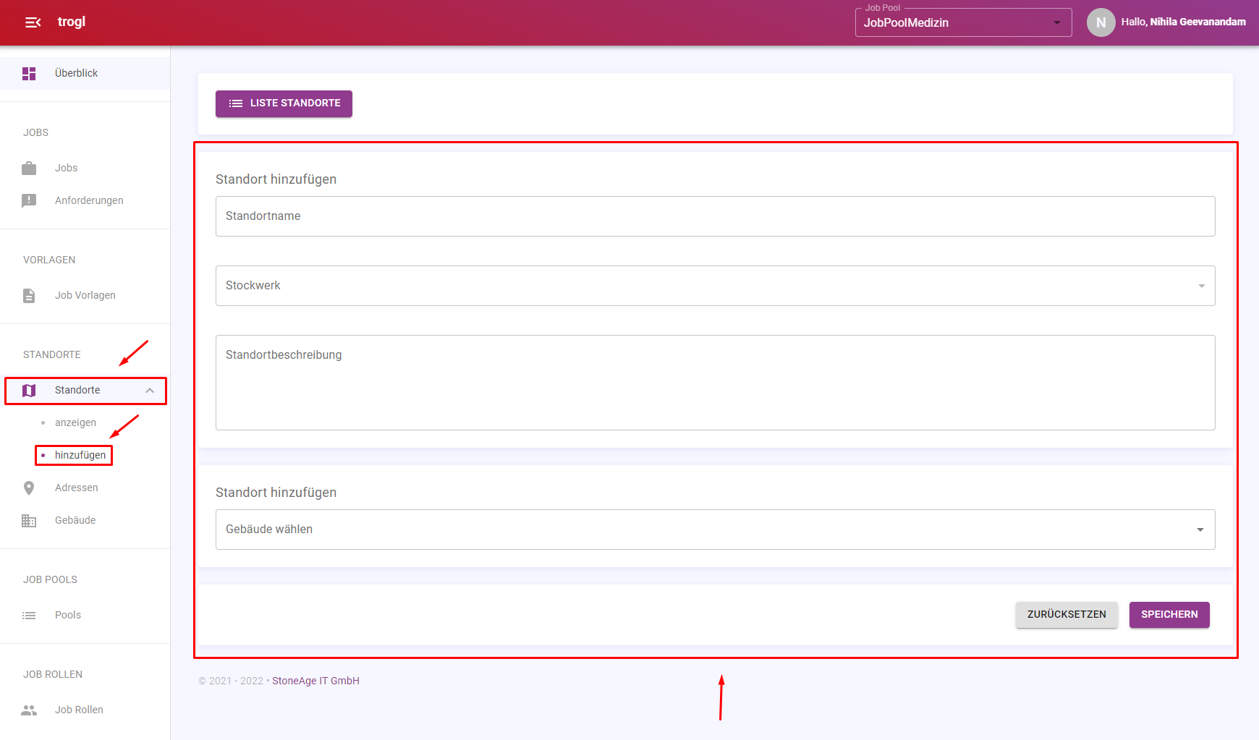Click the JOBS section header
The height and width of the screenshot is (740, 1259).
(x=35, y=132)
